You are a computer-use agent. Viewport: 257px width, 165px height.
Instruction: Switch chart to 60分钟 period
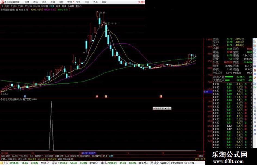coord(45,6)
